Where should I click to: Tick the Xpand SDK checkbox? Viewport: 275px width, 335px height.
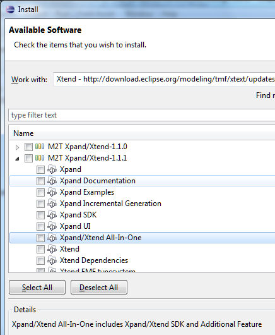pos(40,215)
